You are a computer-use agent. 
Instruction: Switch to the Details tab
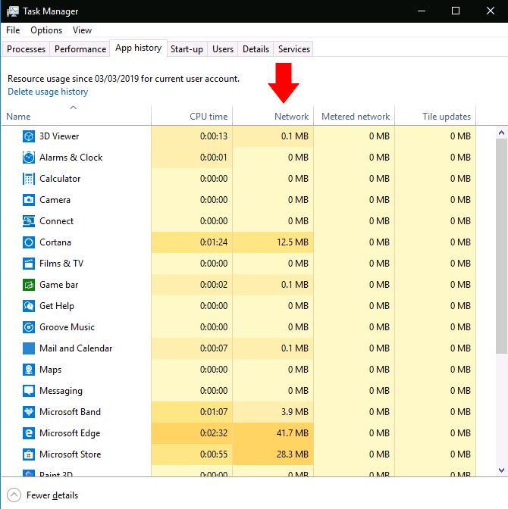click(256, 49)
